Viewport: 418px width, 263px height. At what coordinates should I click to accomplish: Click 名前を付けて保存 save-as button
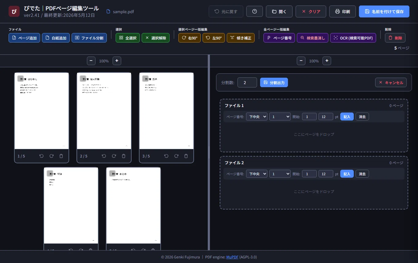coord(384,12)
